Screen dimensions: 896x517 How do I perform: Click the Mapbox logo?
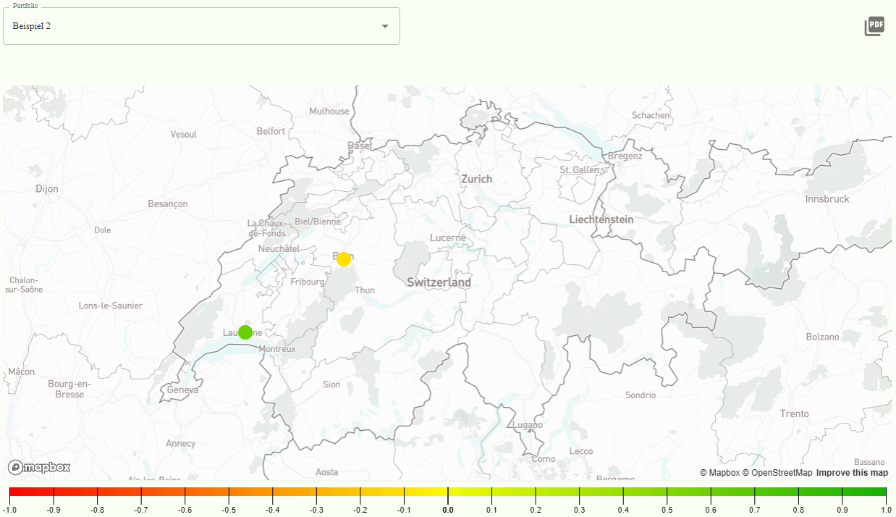point(38,468)
